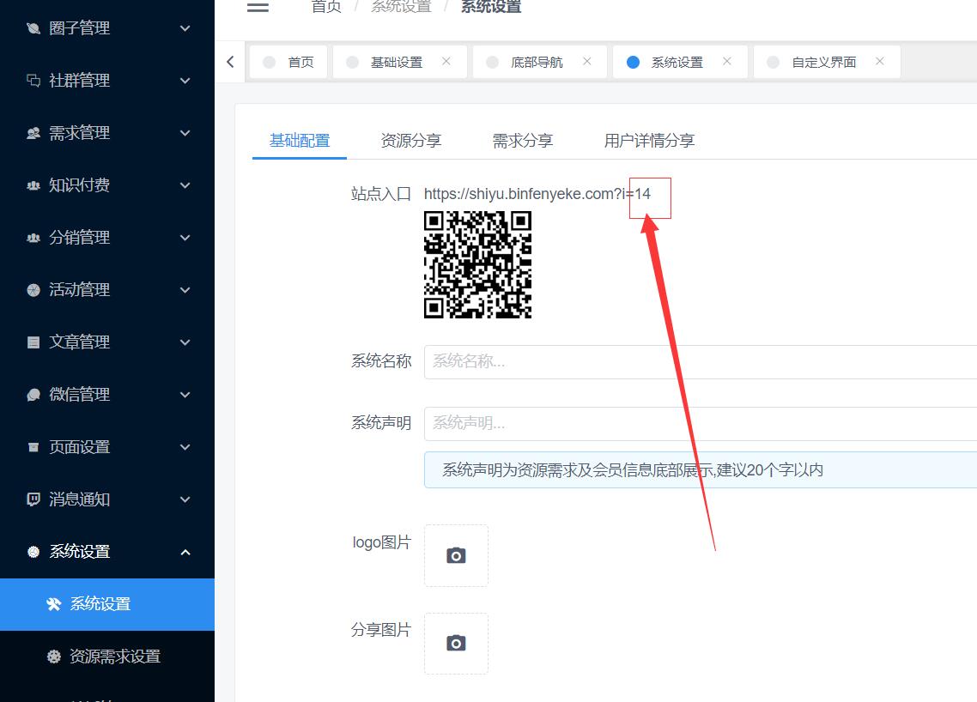Collapse the 系统设置 menu chevron
Image resolution: width=977 pixels, height=702 pixels.
[x=185, y=552]
